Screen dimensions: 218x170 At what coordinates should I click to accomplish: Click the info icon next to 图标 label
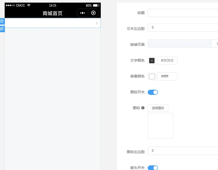pyautogui.click(x=143, y=108)
